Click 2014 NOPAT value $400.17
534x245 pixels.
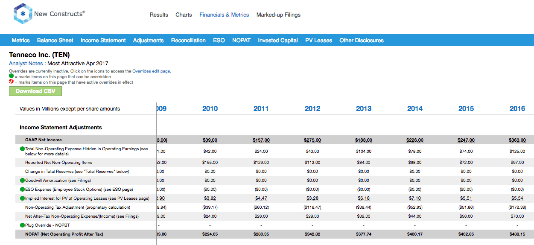point(415,234)
